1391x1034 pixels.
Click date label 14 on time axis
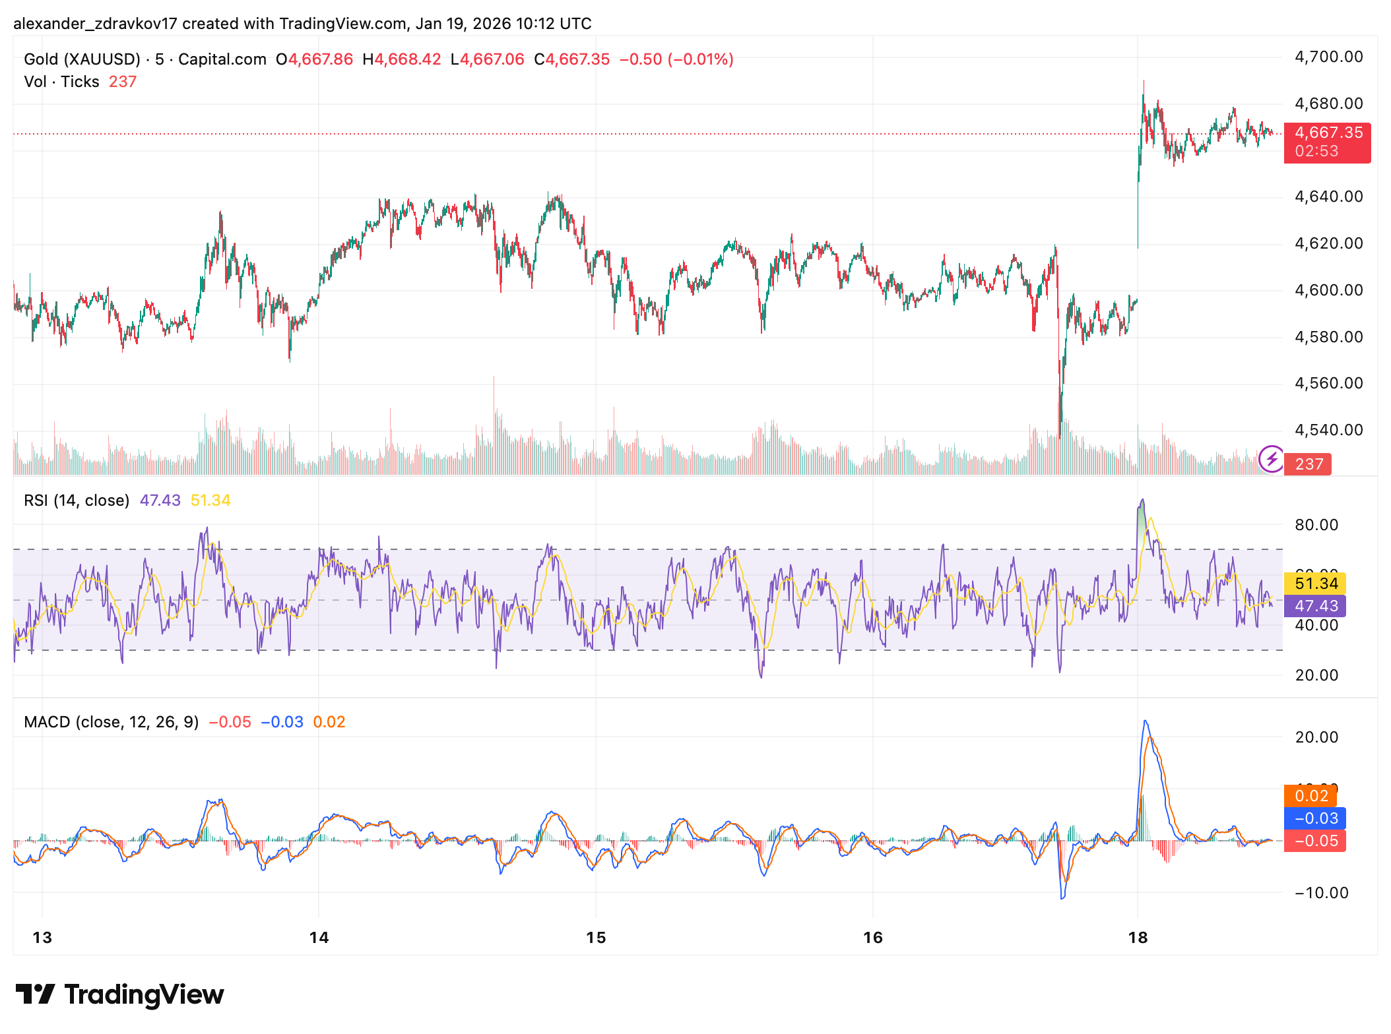(x=319, y=937)
